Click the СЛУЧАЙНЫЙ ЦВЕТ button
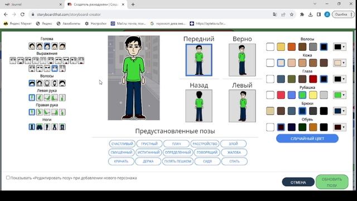Viewport: 357px width, 201px height. point(307,138)
